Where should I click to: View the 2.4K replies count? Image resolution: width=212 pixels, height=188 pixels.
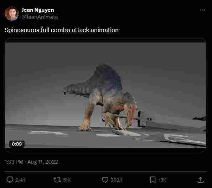pyautogui.click(x=20, y=180)
